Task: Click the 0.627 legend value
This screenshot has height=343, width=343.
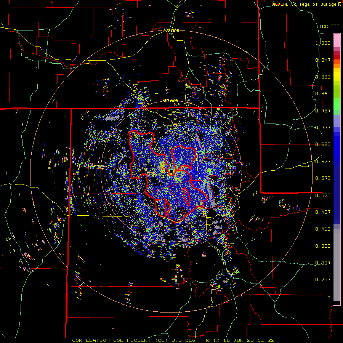Action: coord(323,162)
